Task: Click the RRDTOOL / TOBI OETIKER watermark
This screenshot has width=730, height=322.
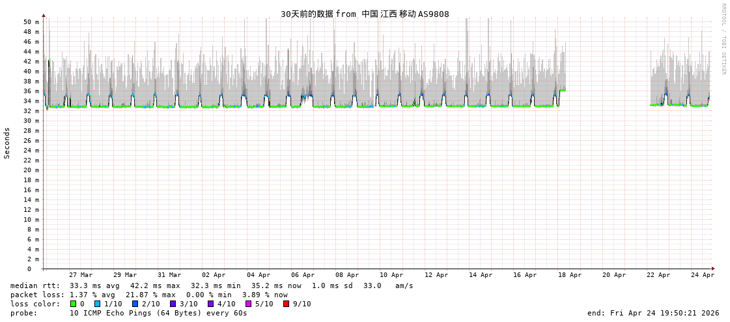Action: (x=723, y=39)
